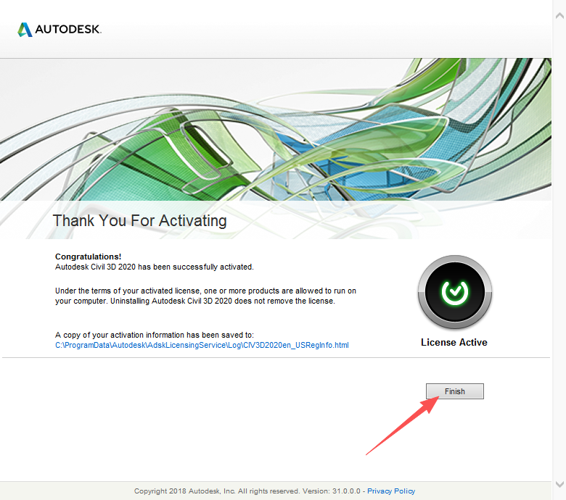This screenshot has height=500, width=566.
Task: Open the CIV3D2020en_USRegInfo.html log file link
Action: 202,345
